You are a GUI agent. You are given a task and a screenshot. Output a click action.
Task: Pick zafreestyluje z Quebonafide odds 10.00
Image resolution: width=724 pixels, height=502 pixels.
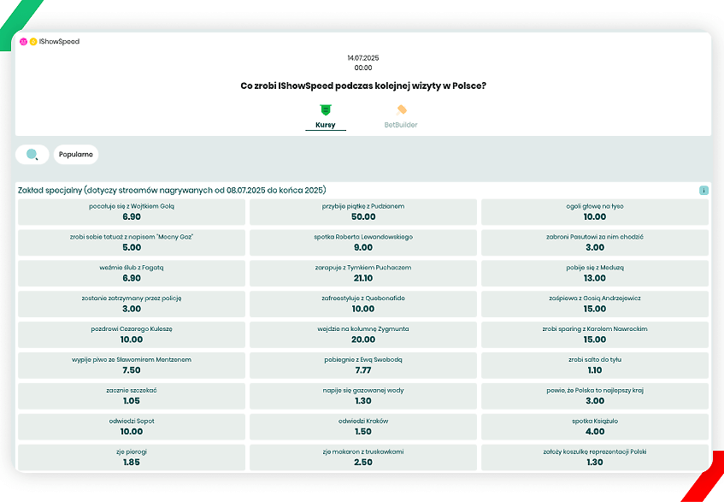[x=363, y=304]
